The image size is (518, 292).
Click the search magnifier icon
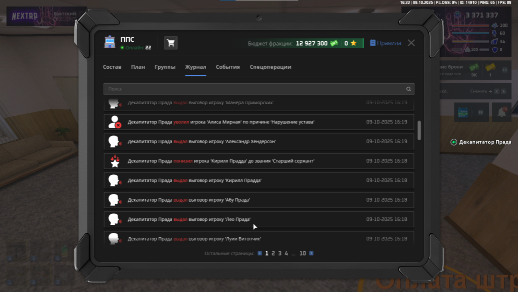pyautogui.click(x=408, y=89)
